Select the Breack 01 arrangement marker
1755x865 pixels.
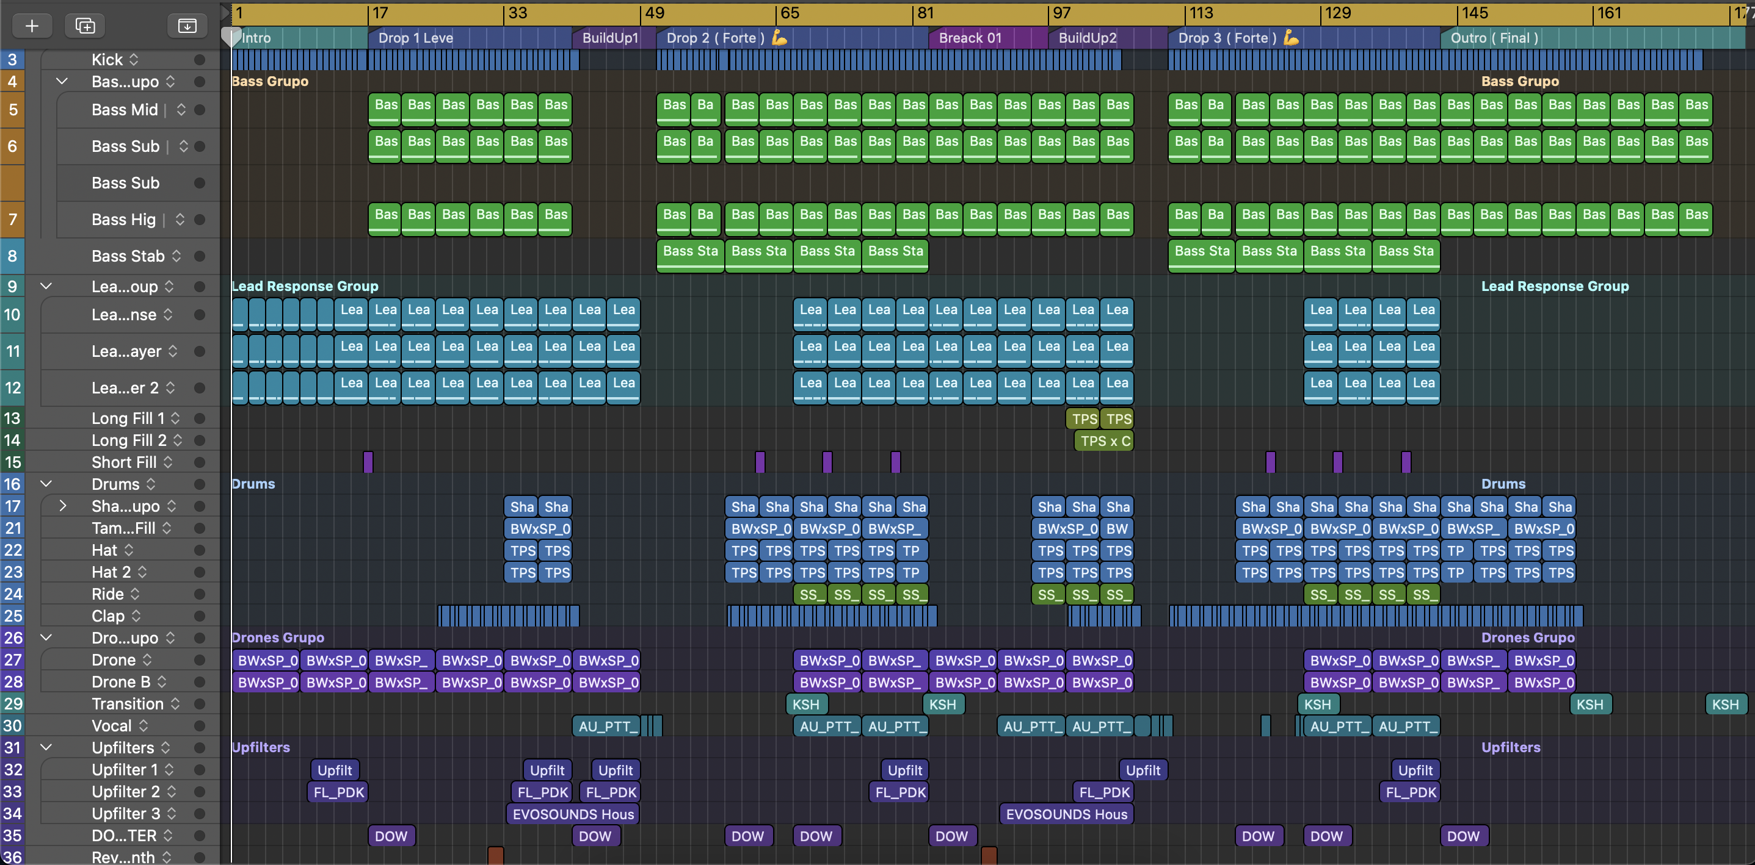click(989, 38)
